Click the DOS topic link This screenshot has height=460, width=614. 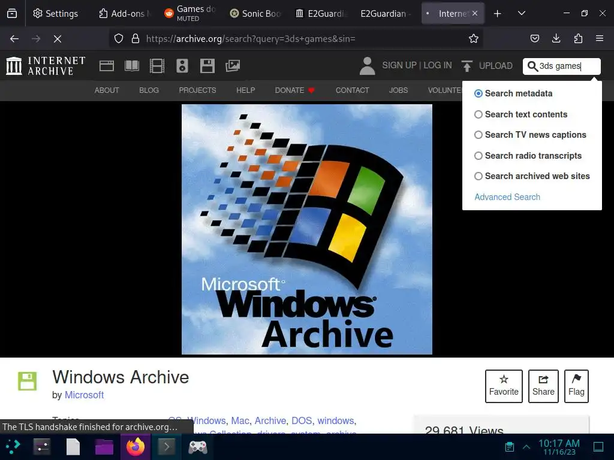click(302, 420)
